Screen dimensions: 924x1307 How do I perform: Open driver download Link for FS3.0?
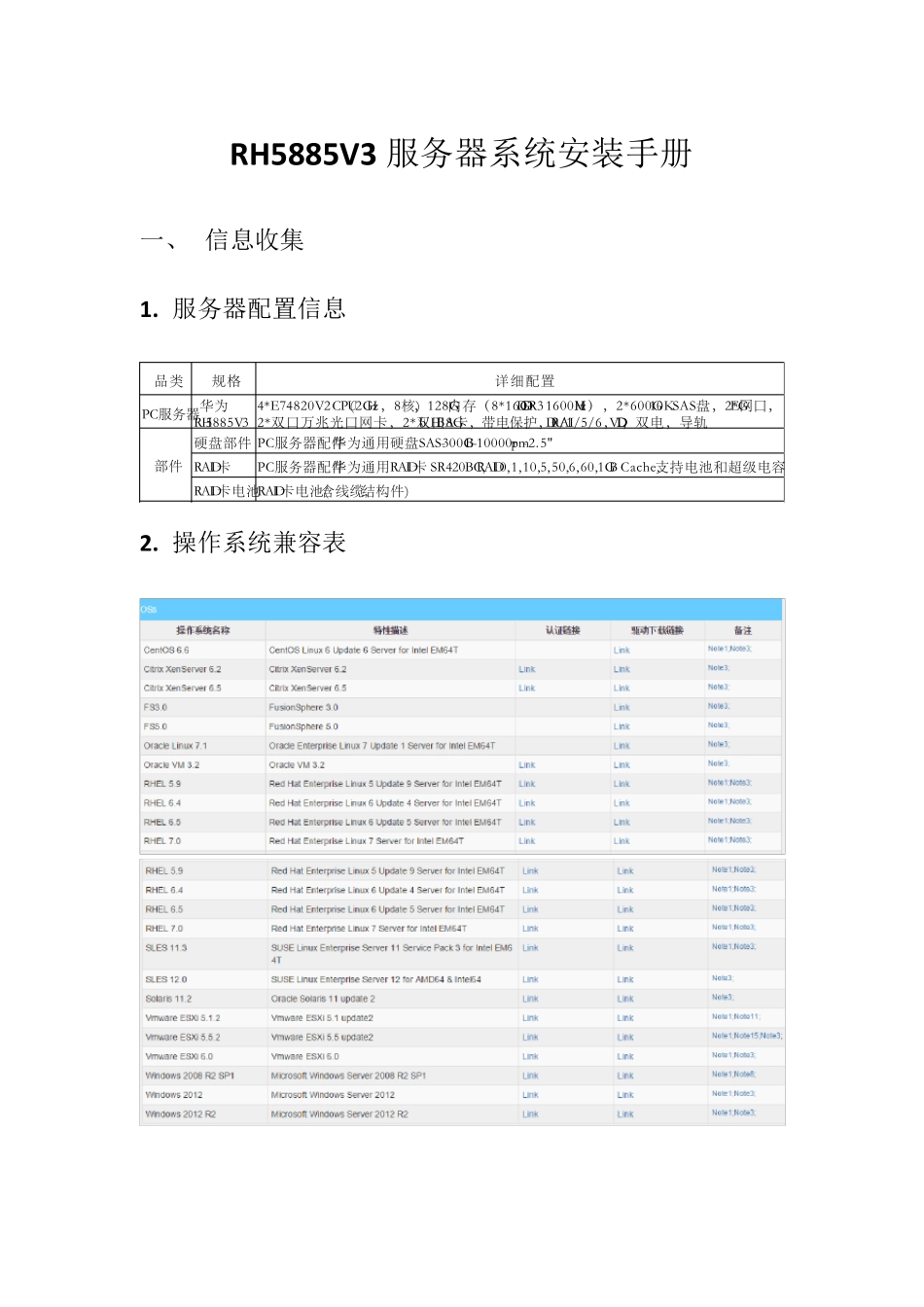[x=622, y=708]
